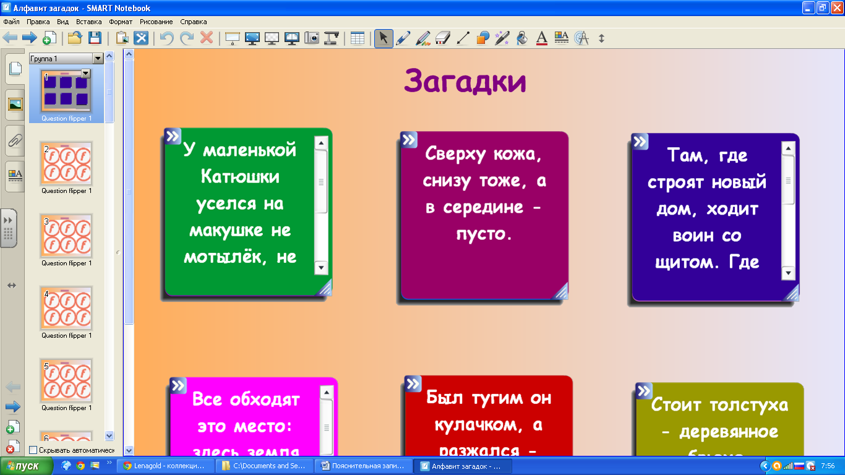Redo the last action

coord(186,38)
